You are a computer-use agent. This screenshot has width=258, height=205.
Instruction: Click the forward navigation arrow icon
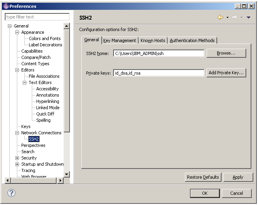pyautogui.click(x=234, y=18)
